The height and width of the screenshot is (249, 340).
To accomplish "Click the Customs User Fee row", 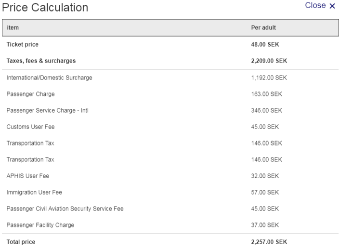I will point(30,127).
